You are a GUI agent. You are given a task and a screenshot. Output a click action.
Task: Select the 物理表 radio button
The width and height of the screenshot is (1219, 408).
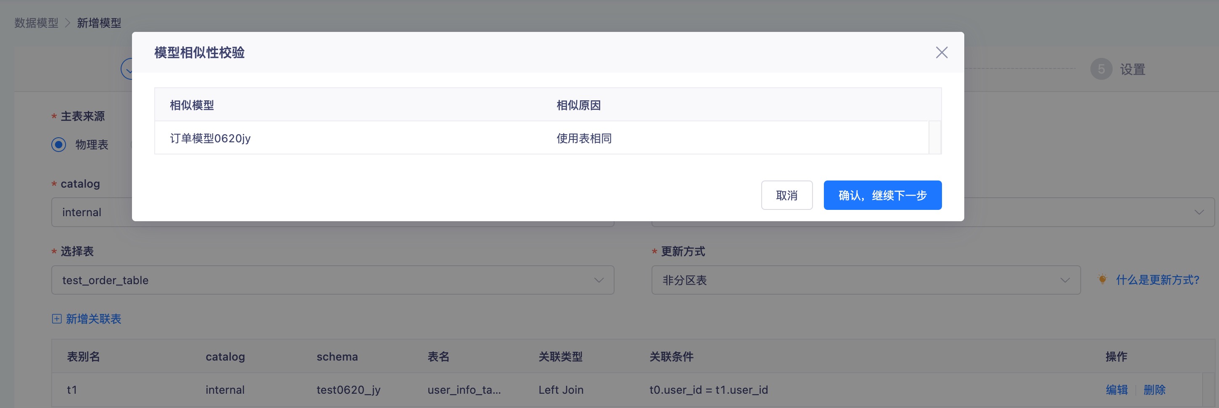click(59, 145)
